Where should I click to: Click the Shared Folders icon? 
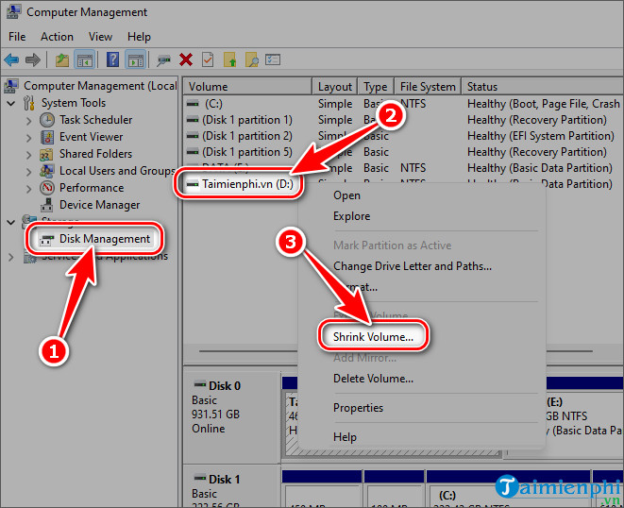46,154
